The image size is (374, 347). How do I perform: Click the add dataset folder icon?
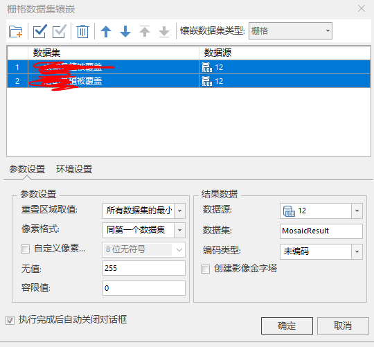pyautogui.click(x=16, y=31)
